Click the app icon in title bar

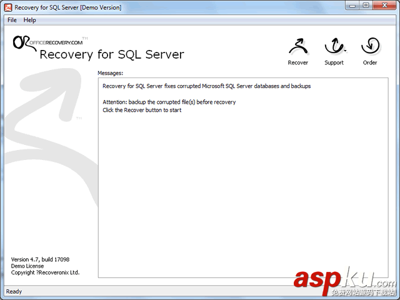pos(8,7)
